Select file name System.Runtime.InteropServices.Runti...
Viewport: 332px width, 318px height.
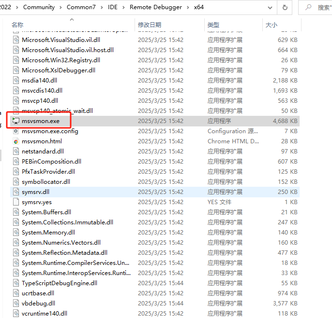(x=76, y=273)
